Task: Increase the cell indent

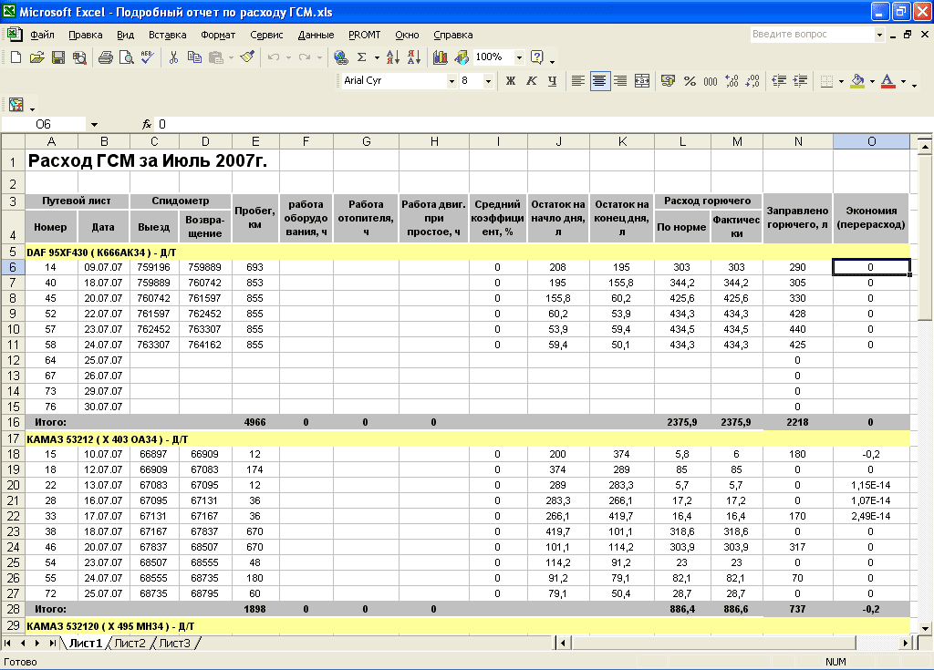Action: (x=801, y=81)
